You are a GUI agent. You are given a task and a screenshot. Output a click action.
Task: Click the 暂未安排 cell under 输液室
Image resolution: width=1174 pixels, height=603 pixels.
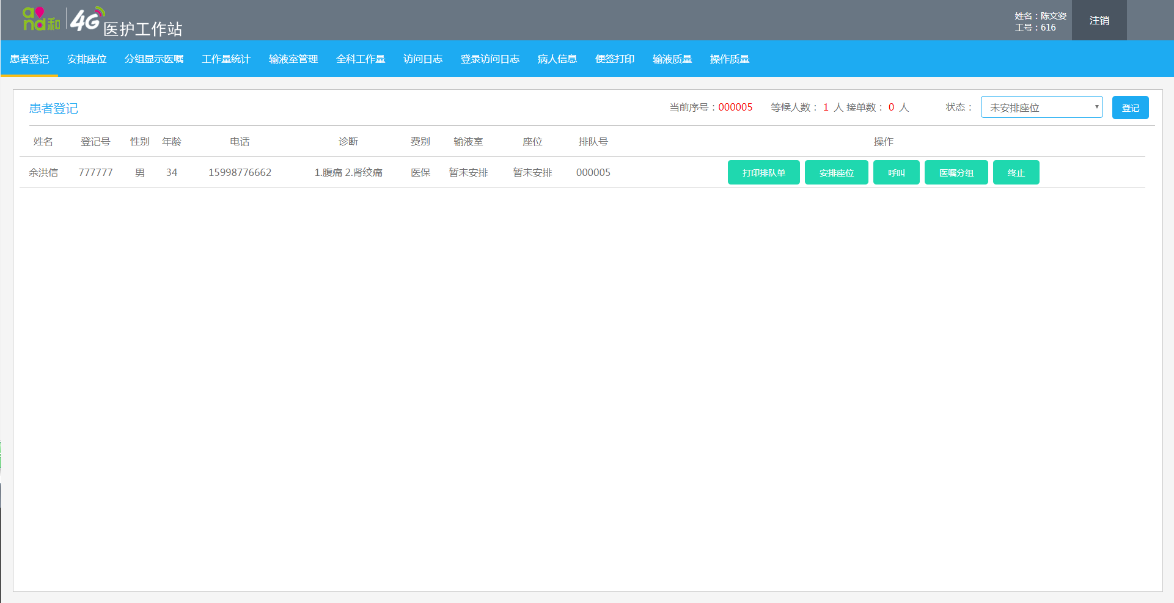point(468,173)
